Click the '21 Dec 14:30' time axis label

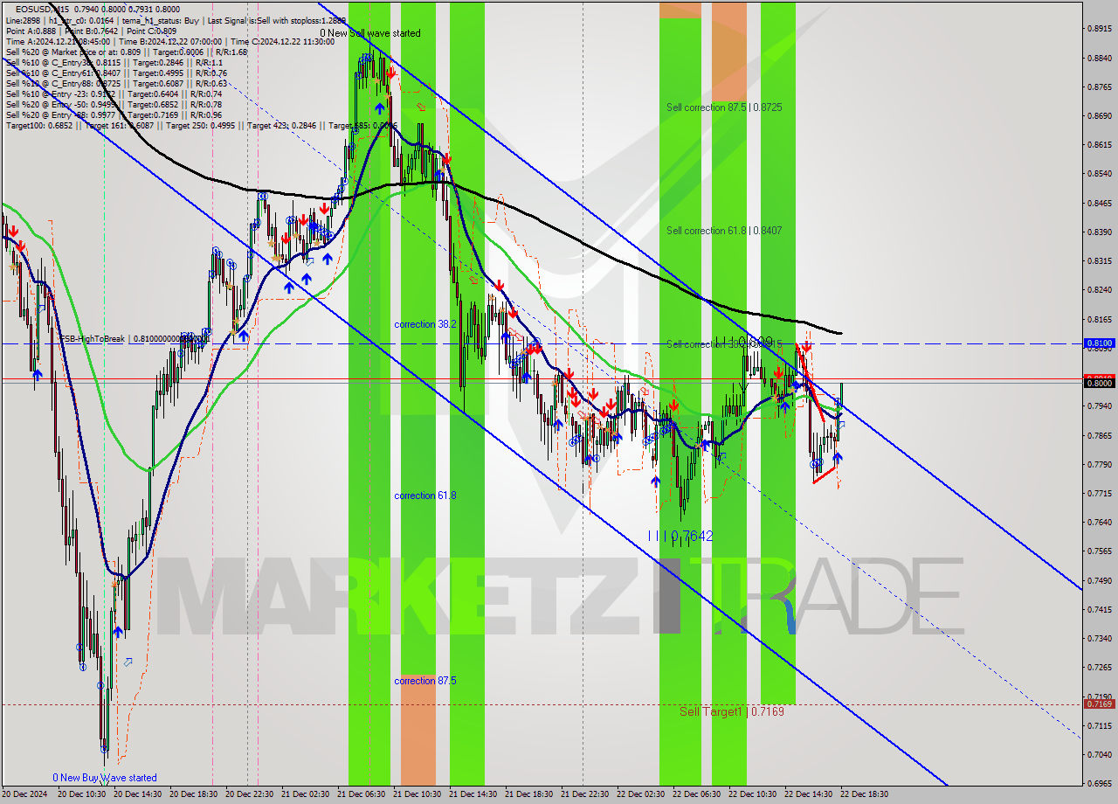point(473,794)
